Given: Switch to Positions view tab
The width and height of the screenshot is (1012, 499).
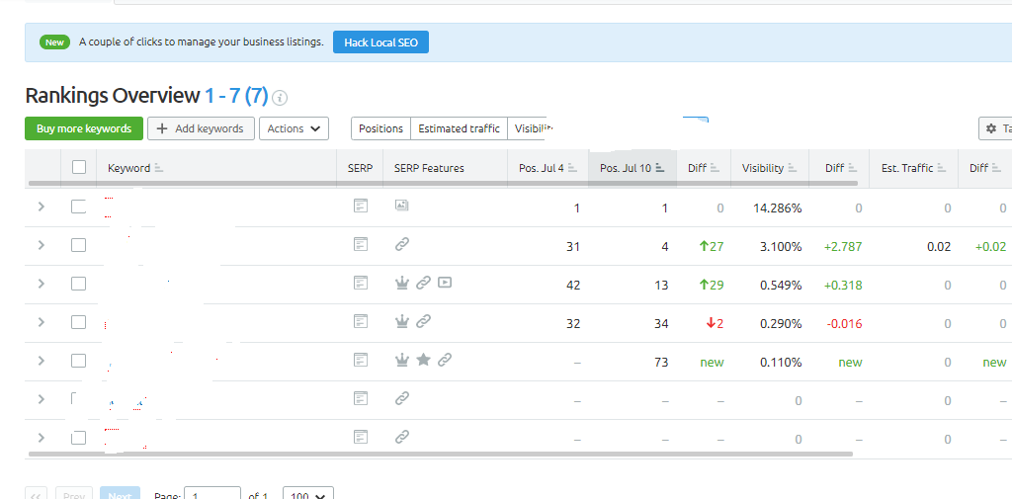Looking at the screenshot, I should (380, 128).
